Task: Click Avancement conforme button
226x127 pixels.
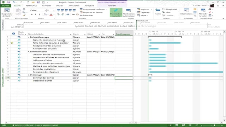Action: coord(93,10)
